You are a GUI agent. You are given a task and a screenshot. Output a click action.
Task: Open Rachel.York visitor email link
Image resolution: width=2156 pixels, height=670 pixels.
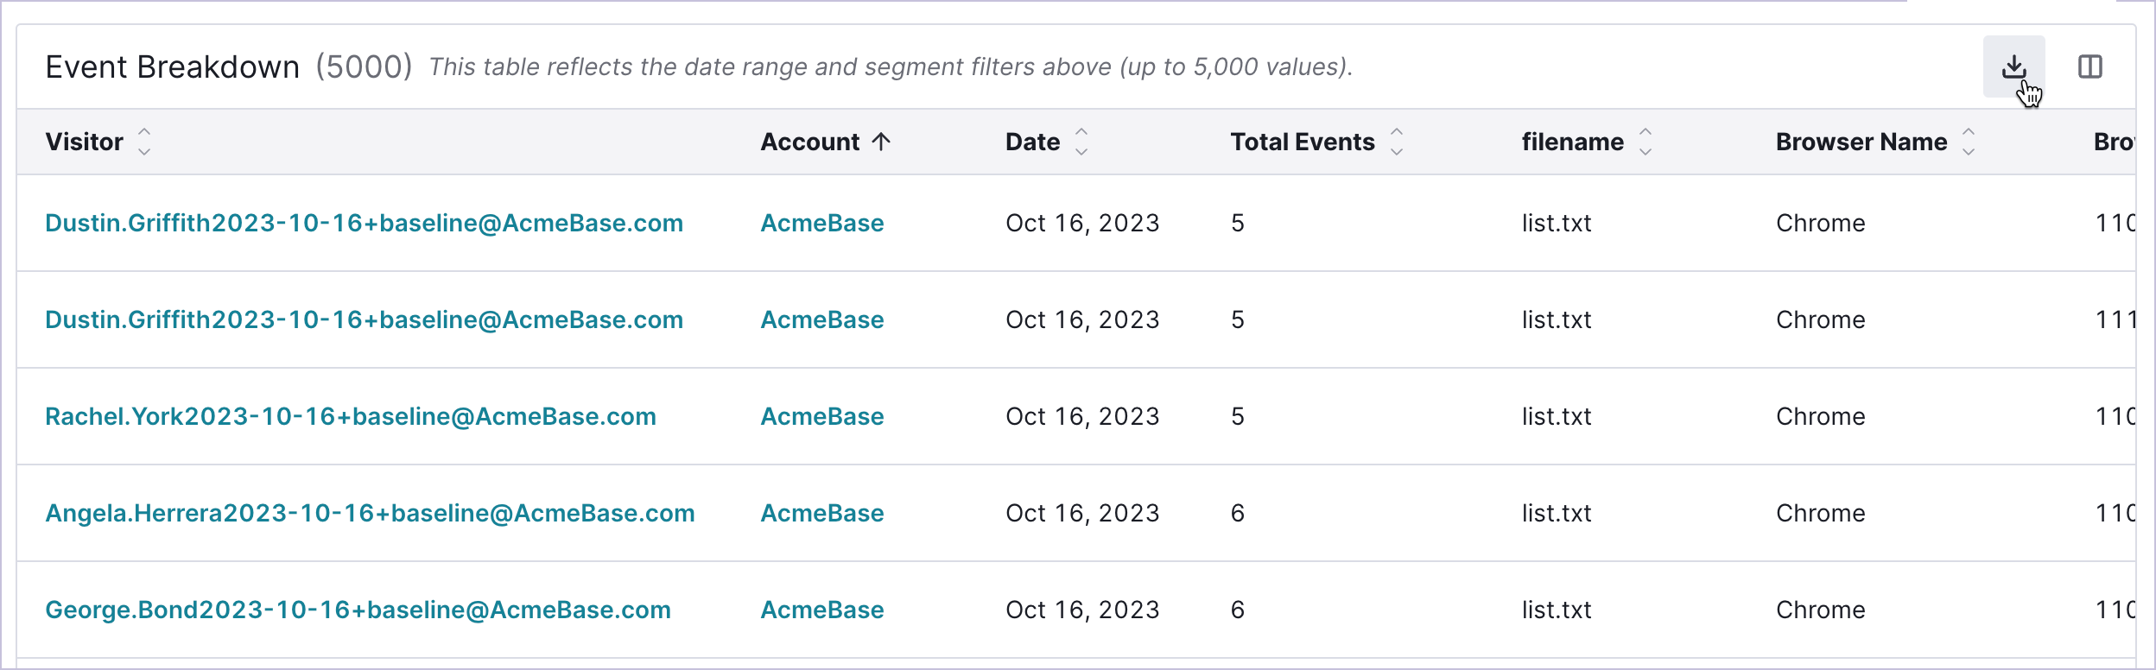[350, 416]
